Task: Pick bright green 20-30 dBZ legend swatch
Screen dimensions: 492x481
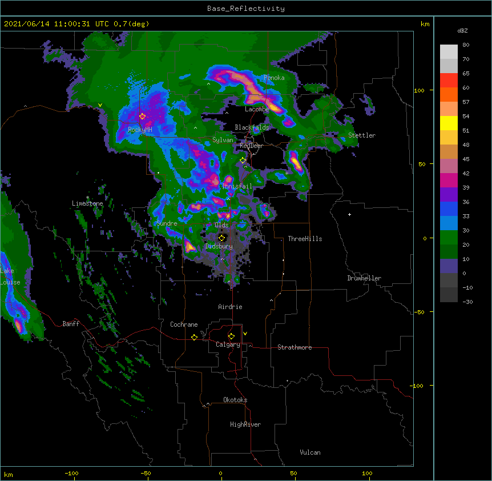Action: pyautogui.click(x=449, y=238)
